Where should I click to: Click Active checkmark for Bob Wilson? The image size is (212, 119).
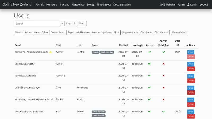149,111
